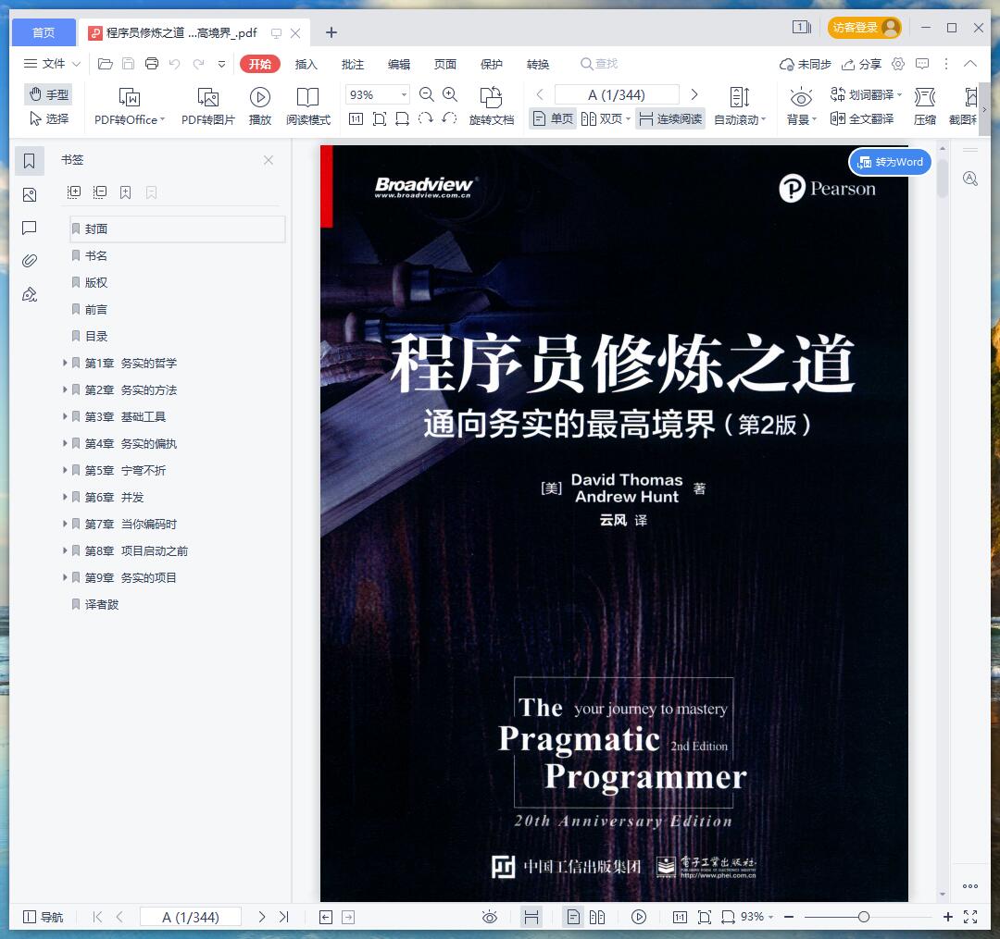
Task: Click the play icon in status bar
Action: pyautogui.click(x=638, y=917)
